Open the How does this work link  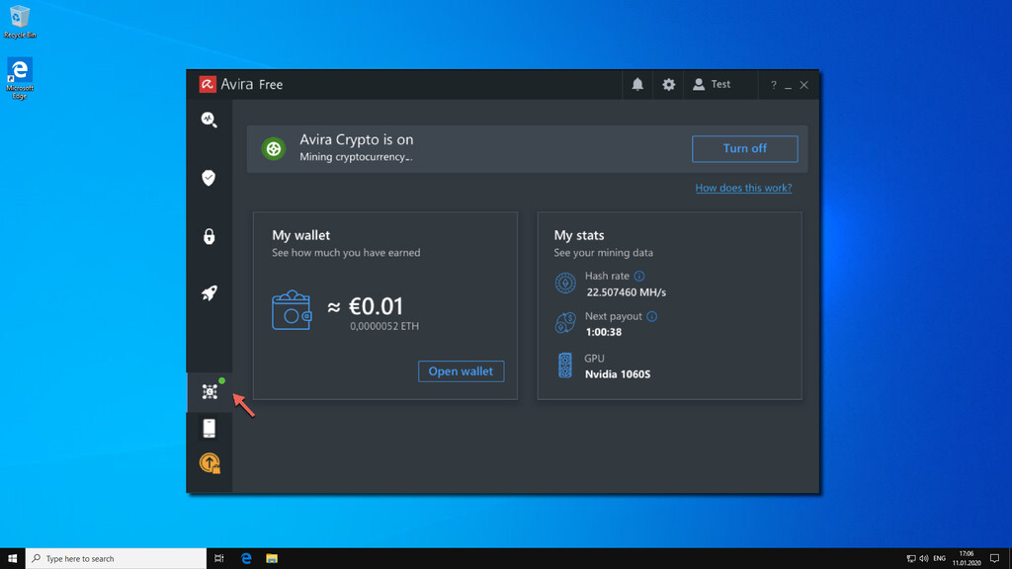743,188
